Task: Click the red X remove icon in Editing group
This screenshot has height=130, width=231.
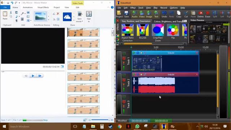Action: tap(58, 14)
